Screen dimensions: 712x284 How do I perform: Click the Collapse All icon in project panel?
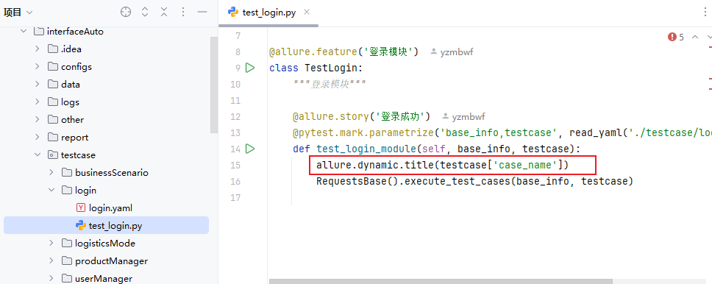tap(164, 13)
